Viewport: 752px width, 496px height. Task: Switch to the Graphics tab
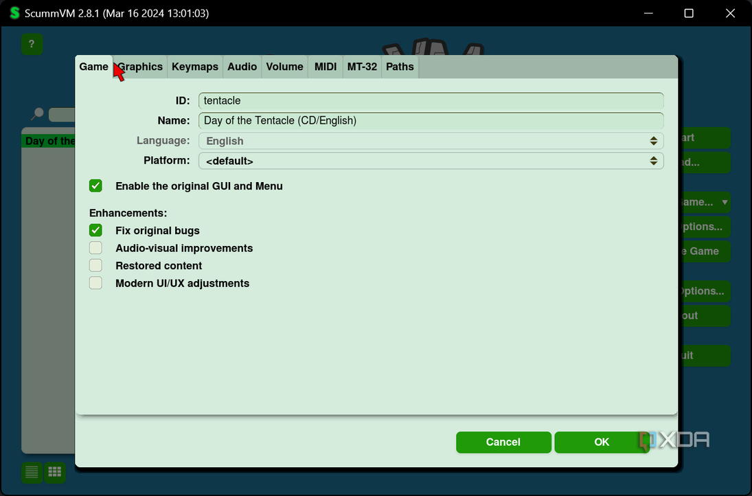pyautogui.click(x=140, y=67)
